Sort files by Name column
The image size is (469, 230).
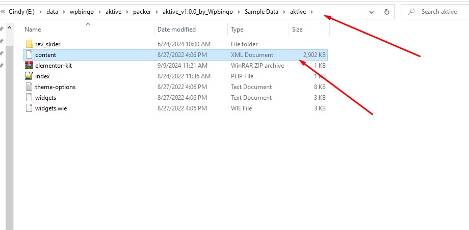(x=33, y=30)
